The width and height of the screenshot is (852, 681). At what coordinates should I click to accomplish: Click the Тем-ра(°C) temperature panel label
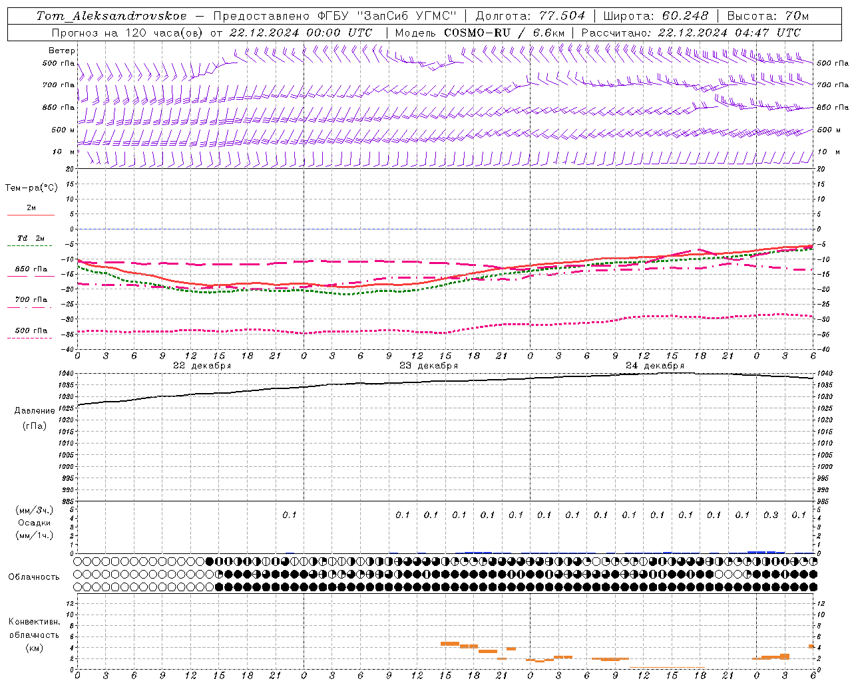pos(31,188)
